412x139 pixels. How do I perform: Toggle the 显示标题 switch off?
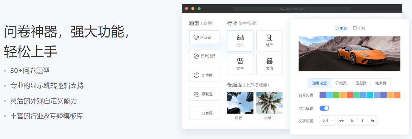coord(324,108)
